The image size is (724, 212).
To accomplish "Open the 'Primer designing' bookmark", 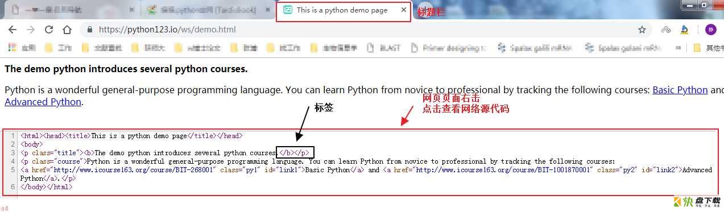I will pos(449,48).
